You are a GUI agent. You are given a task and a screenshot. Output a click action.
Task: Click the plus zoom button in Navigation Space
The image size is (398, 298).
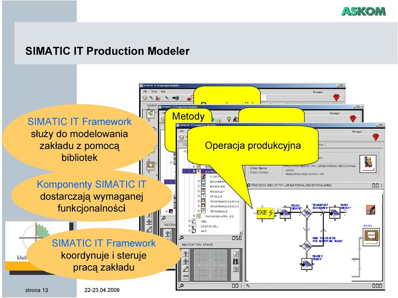(186, 261)
